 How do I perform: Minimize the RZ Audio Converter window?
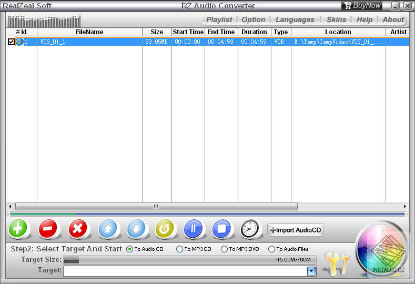tap(395, 6)
